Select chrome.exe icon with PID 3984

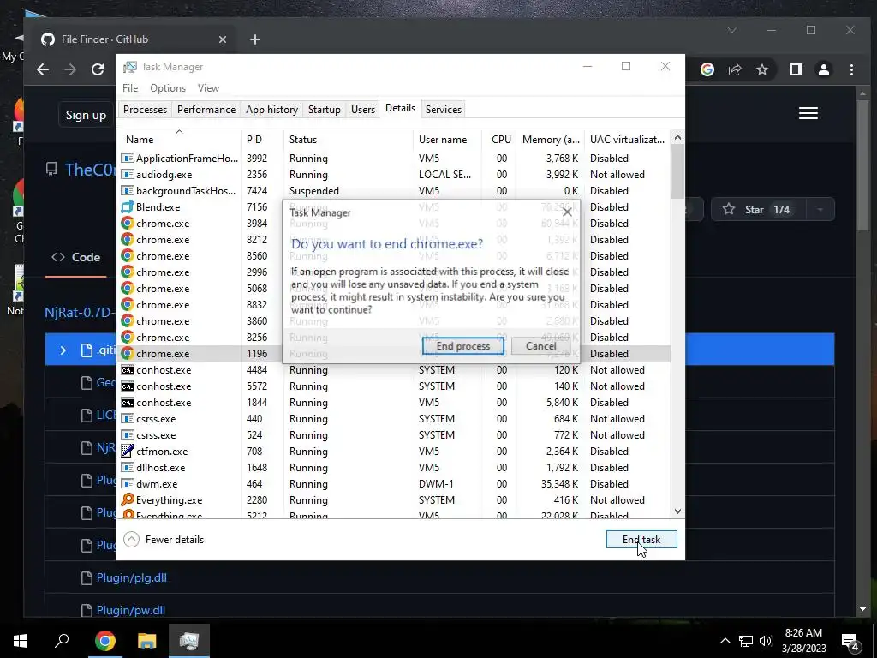128,224
